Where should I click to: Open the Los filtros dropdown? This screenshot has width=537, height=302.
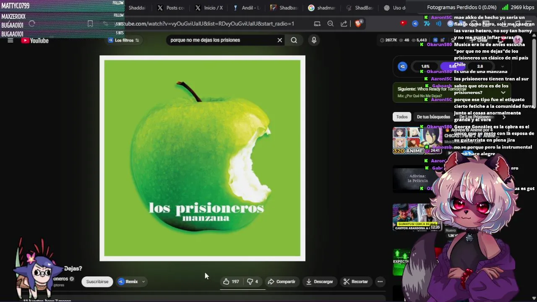124,40
